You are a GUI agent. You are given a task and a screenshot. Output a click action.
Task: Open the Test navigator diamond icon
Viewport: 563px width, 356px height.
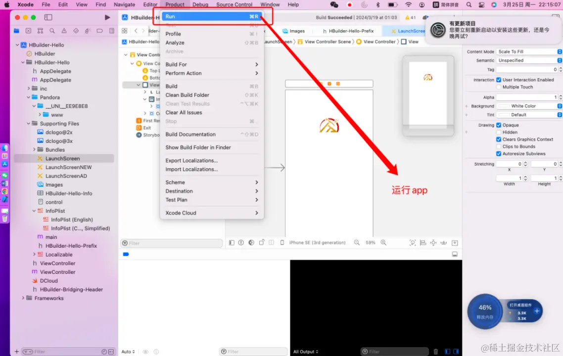point(76,31)
